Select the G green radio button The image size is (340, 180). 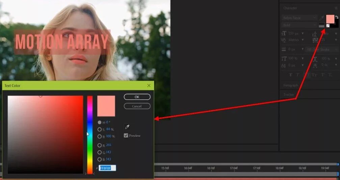[x=100, y=152]
